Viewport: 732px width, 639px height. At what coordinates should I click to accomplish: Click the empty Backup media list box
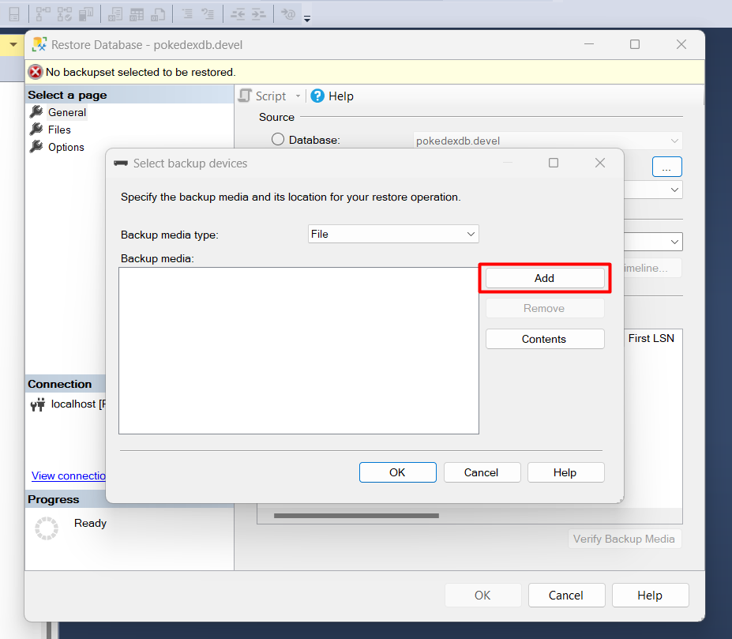[x=298, y=350]
